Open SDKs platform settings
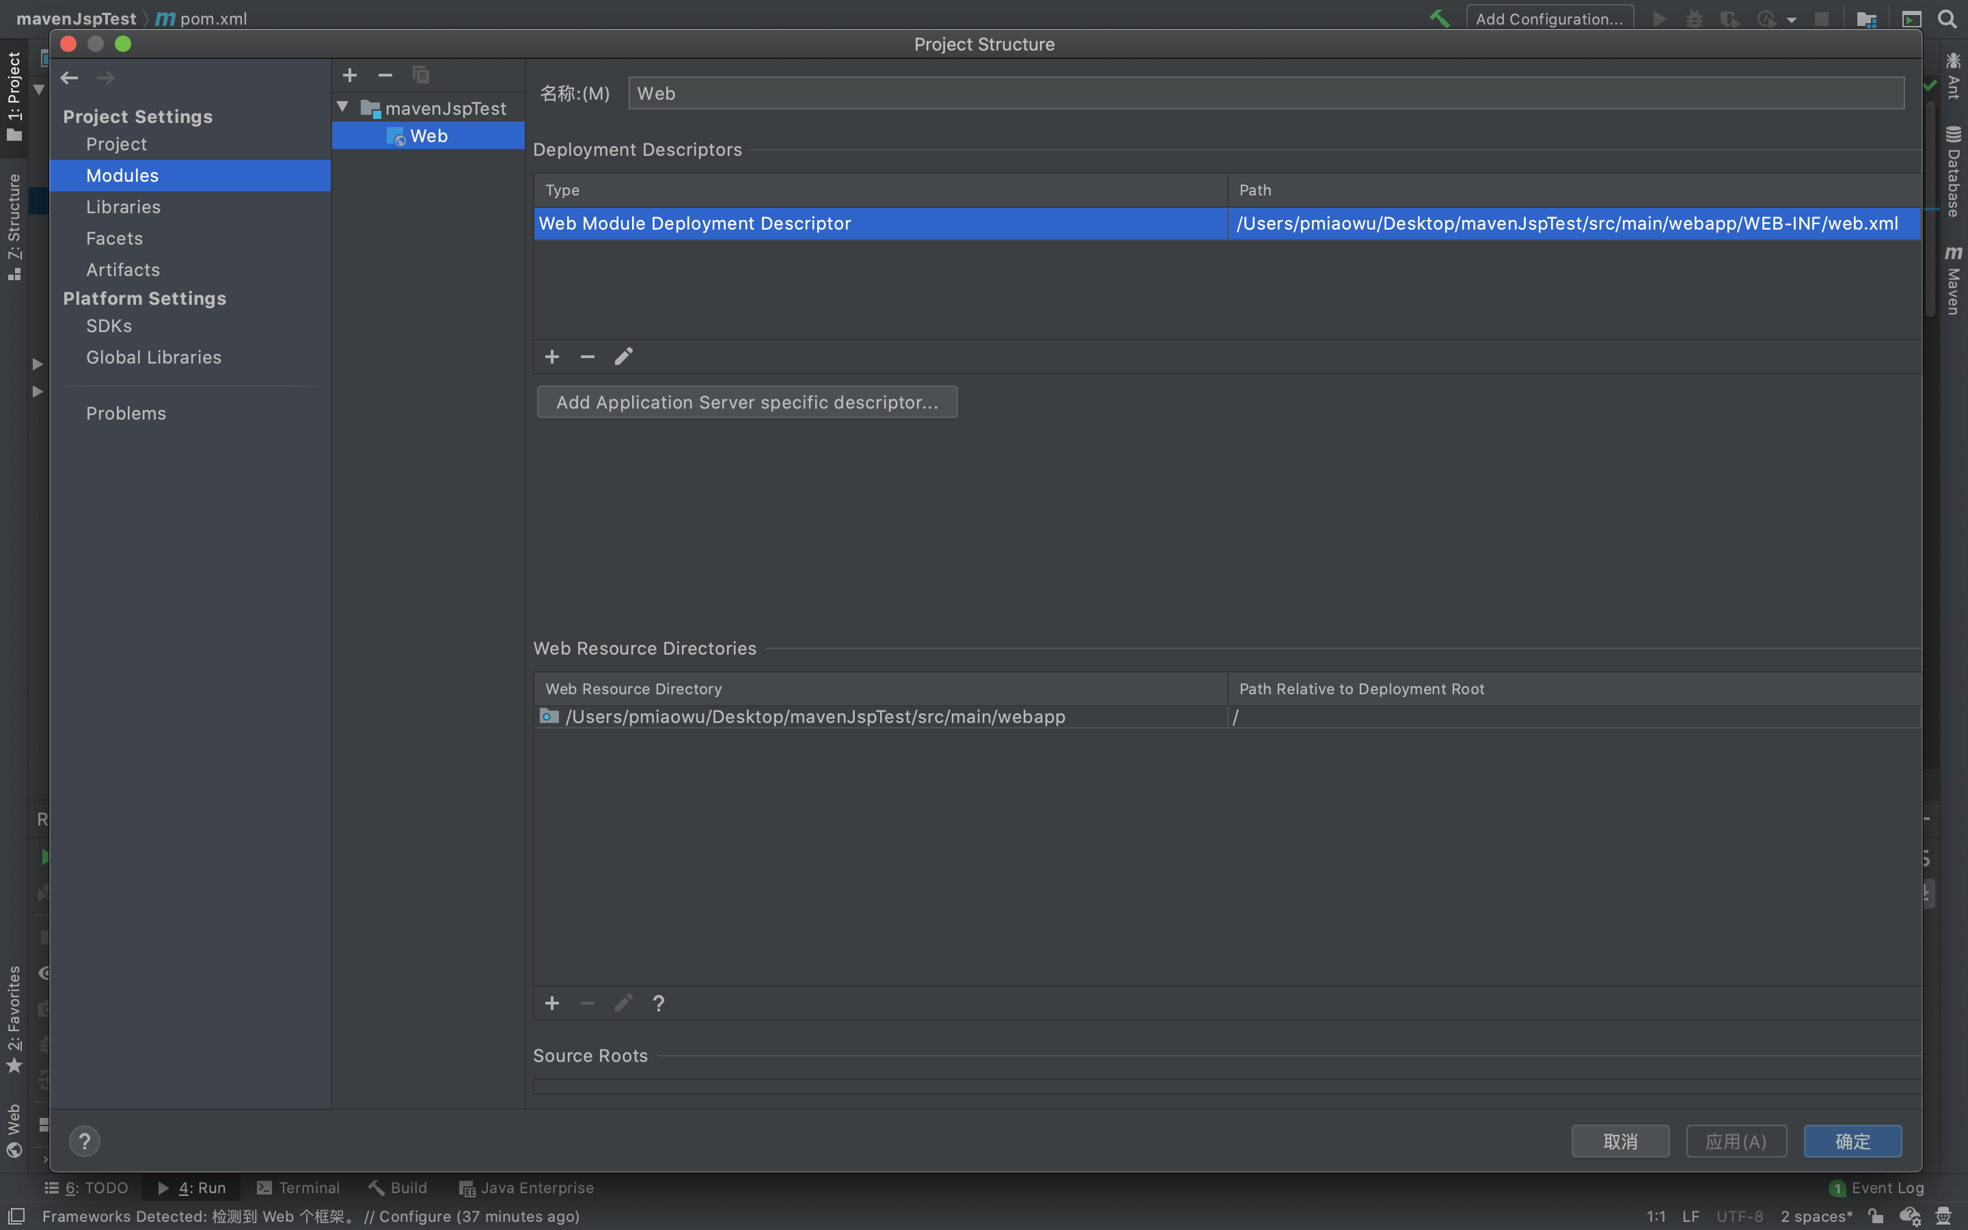 tap(109, 326)
